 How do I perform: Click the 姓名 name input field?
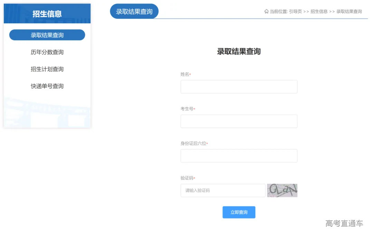tap(239, 87)
